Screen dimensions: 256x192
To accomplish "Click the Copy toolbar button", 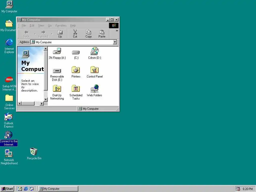I will [88, 34].
